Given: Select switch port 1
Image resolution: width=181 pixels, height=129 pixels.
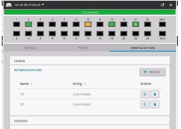Looking at the screenshot, I should [x=17, y=24].
